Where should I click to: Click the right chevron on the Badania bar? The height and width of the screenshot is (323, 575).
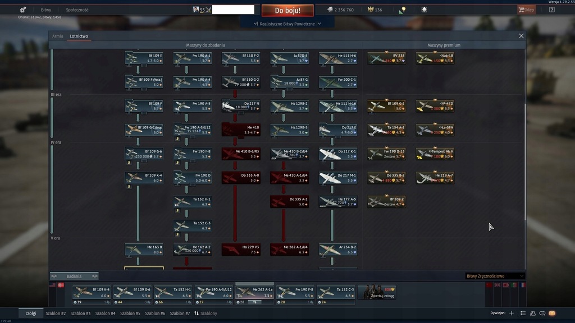point(94,276)
